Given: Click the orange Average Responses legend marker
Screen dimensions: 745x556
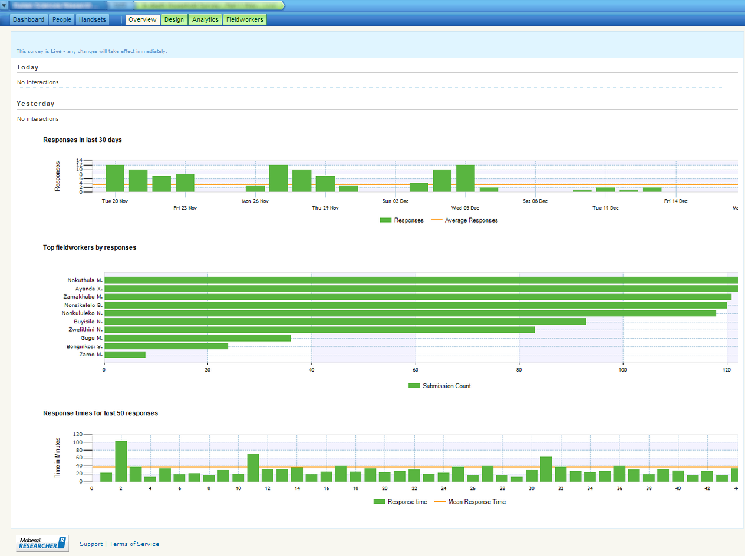Looking at the screenshot, I should pos(438,220).
